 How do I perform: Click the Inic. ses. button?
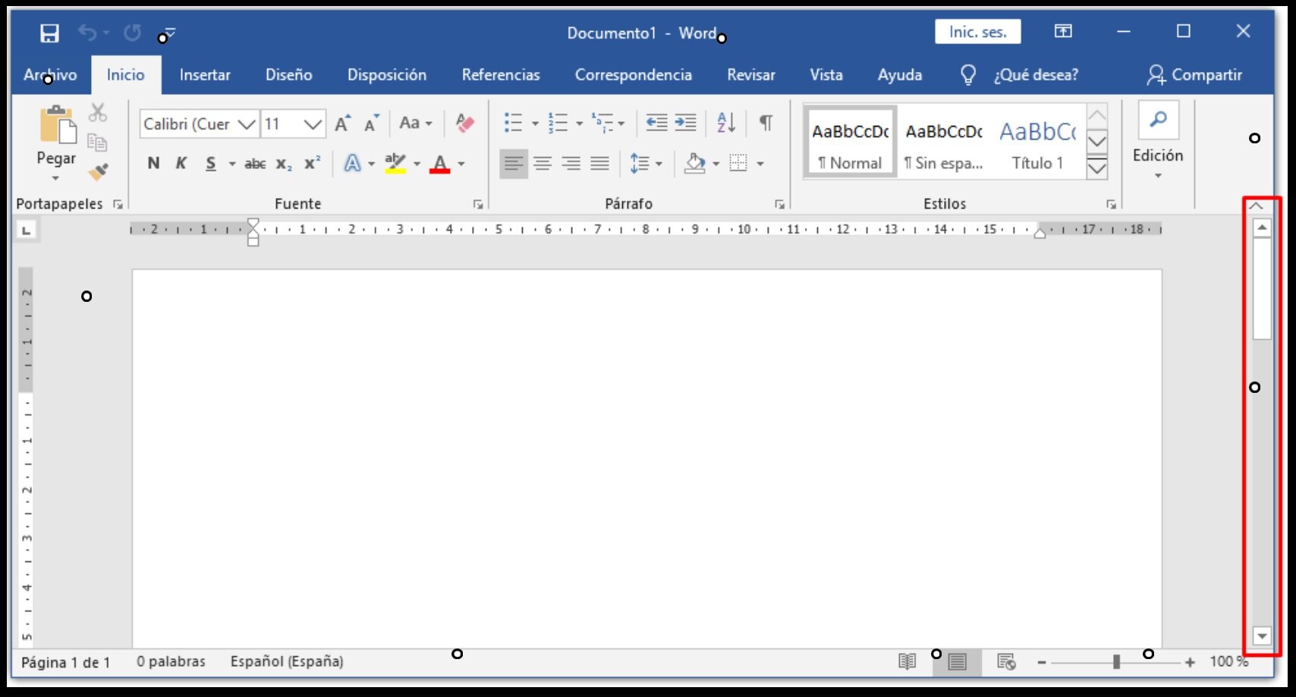click(977, 32)
